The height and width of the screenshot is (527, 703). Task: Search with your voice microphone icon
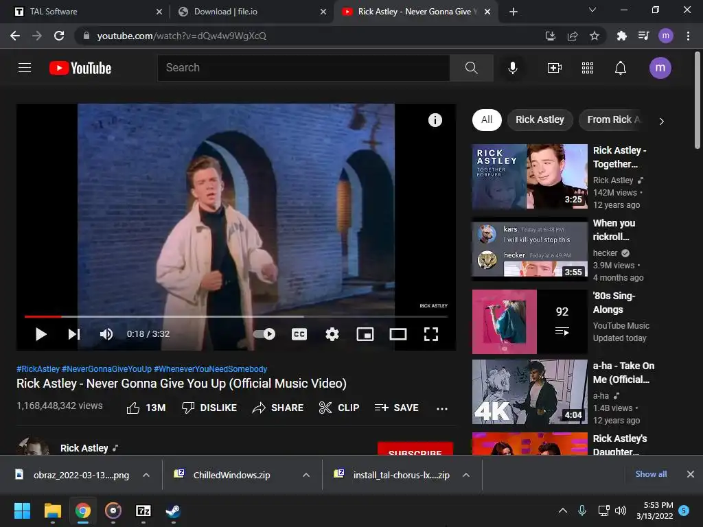pos(512,68)
